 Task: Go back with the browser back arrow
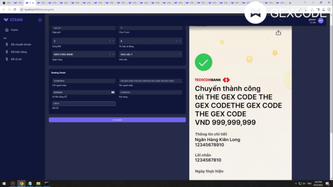4,9
